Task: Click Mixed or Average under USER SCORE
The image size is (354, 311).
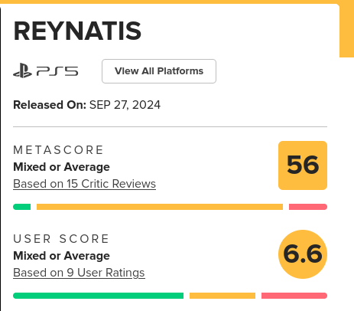Action: [61, 256]
